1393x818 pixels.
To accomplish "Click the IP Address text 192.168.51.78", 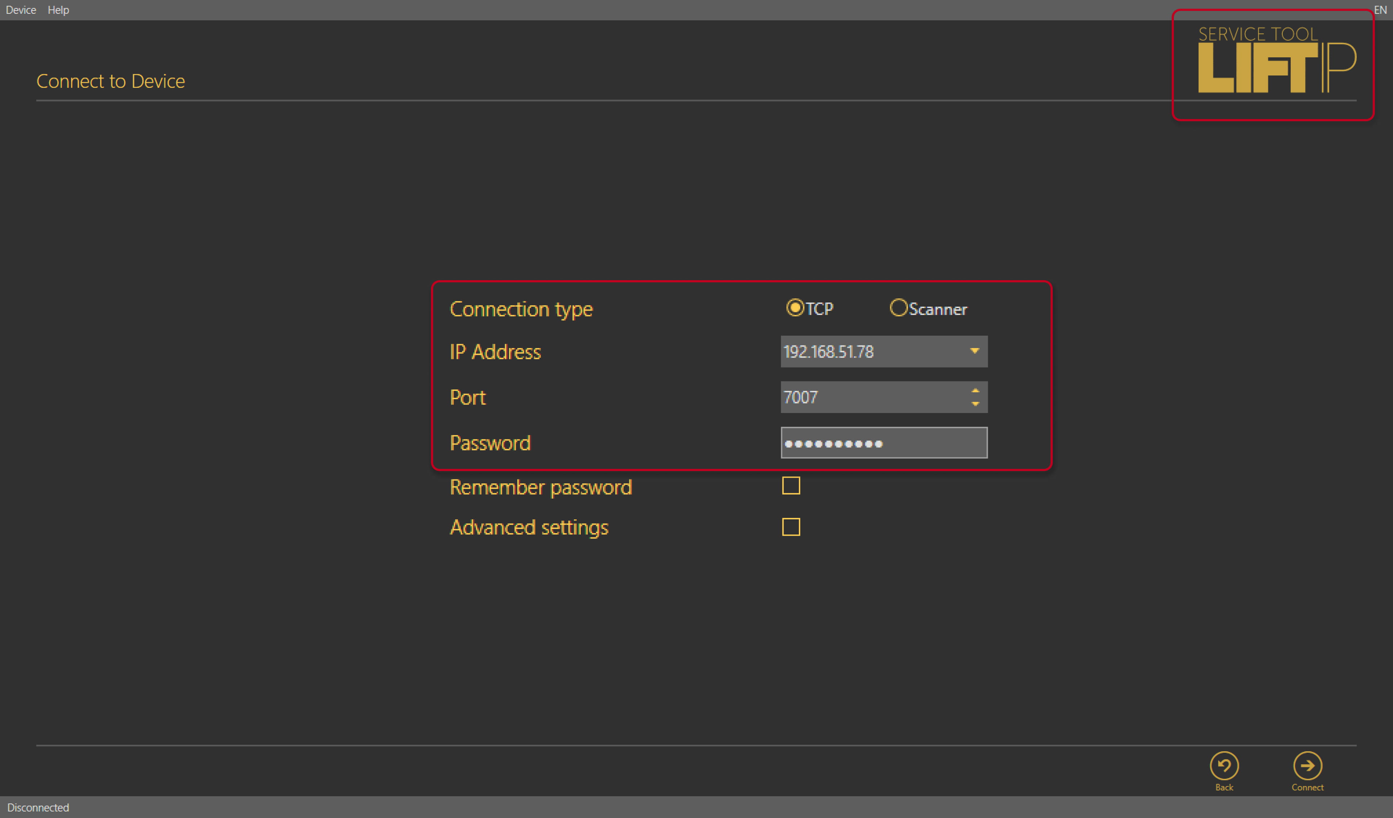I will [x=829, y=352].
